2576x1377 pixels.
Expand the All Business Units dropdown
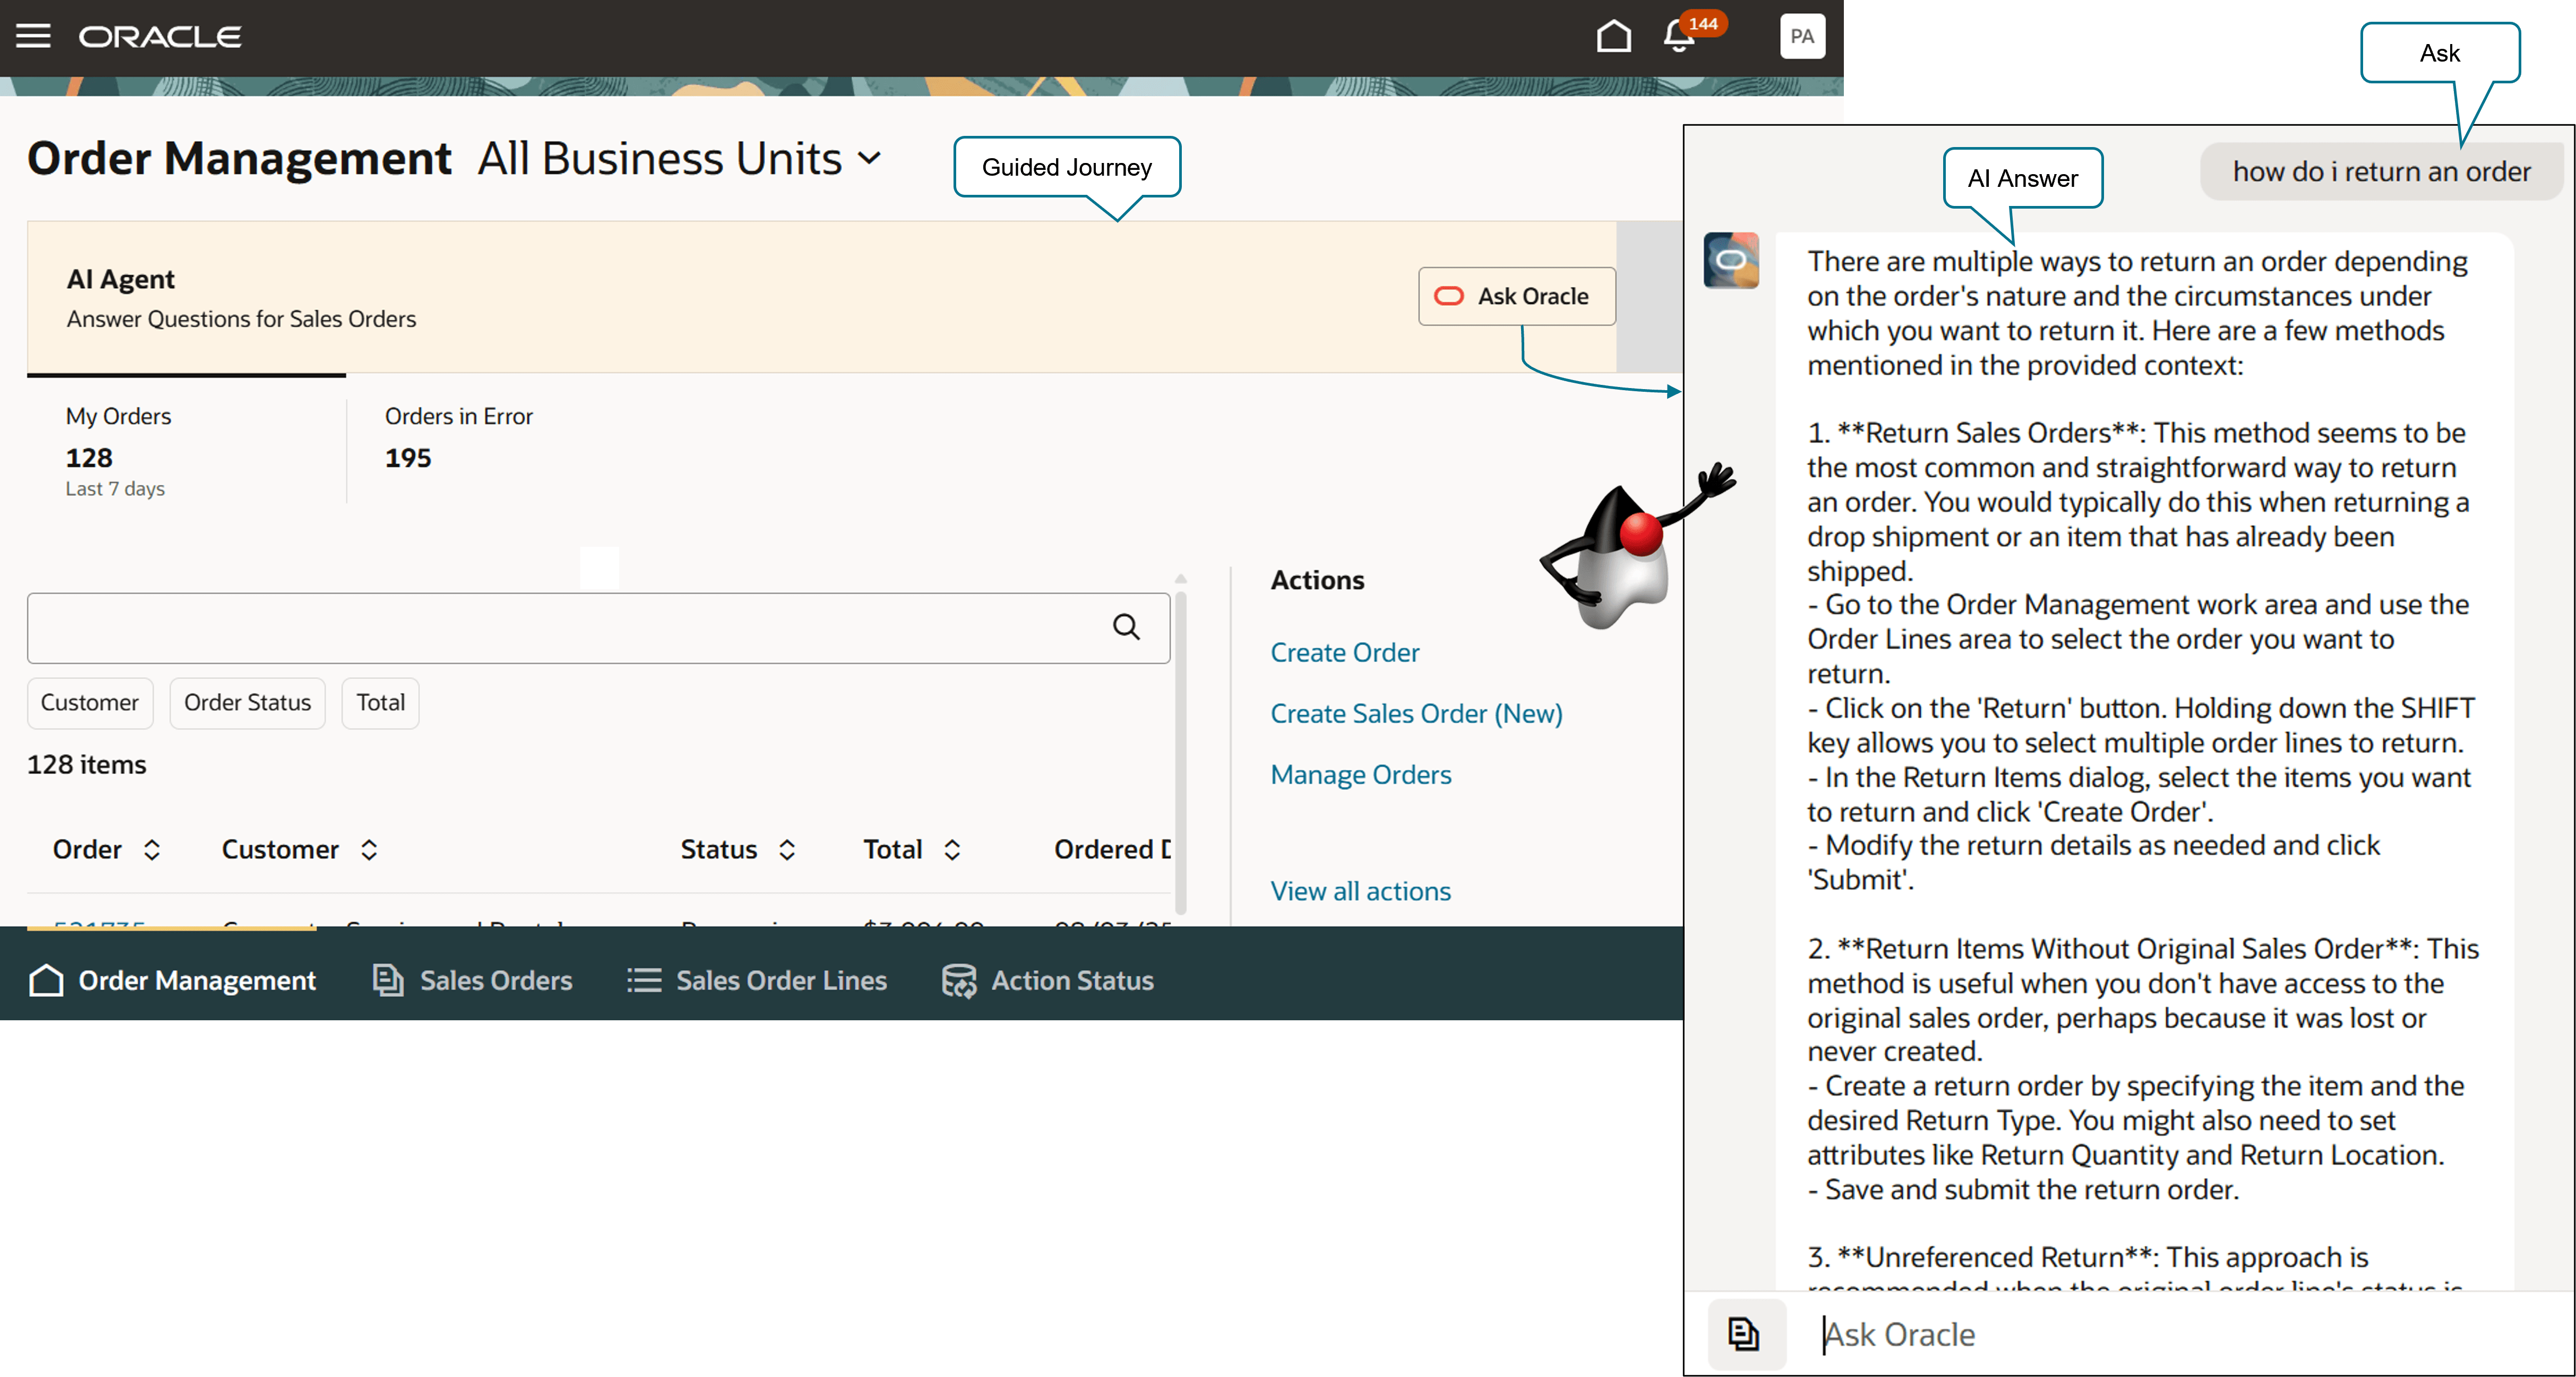click(870, 159)
